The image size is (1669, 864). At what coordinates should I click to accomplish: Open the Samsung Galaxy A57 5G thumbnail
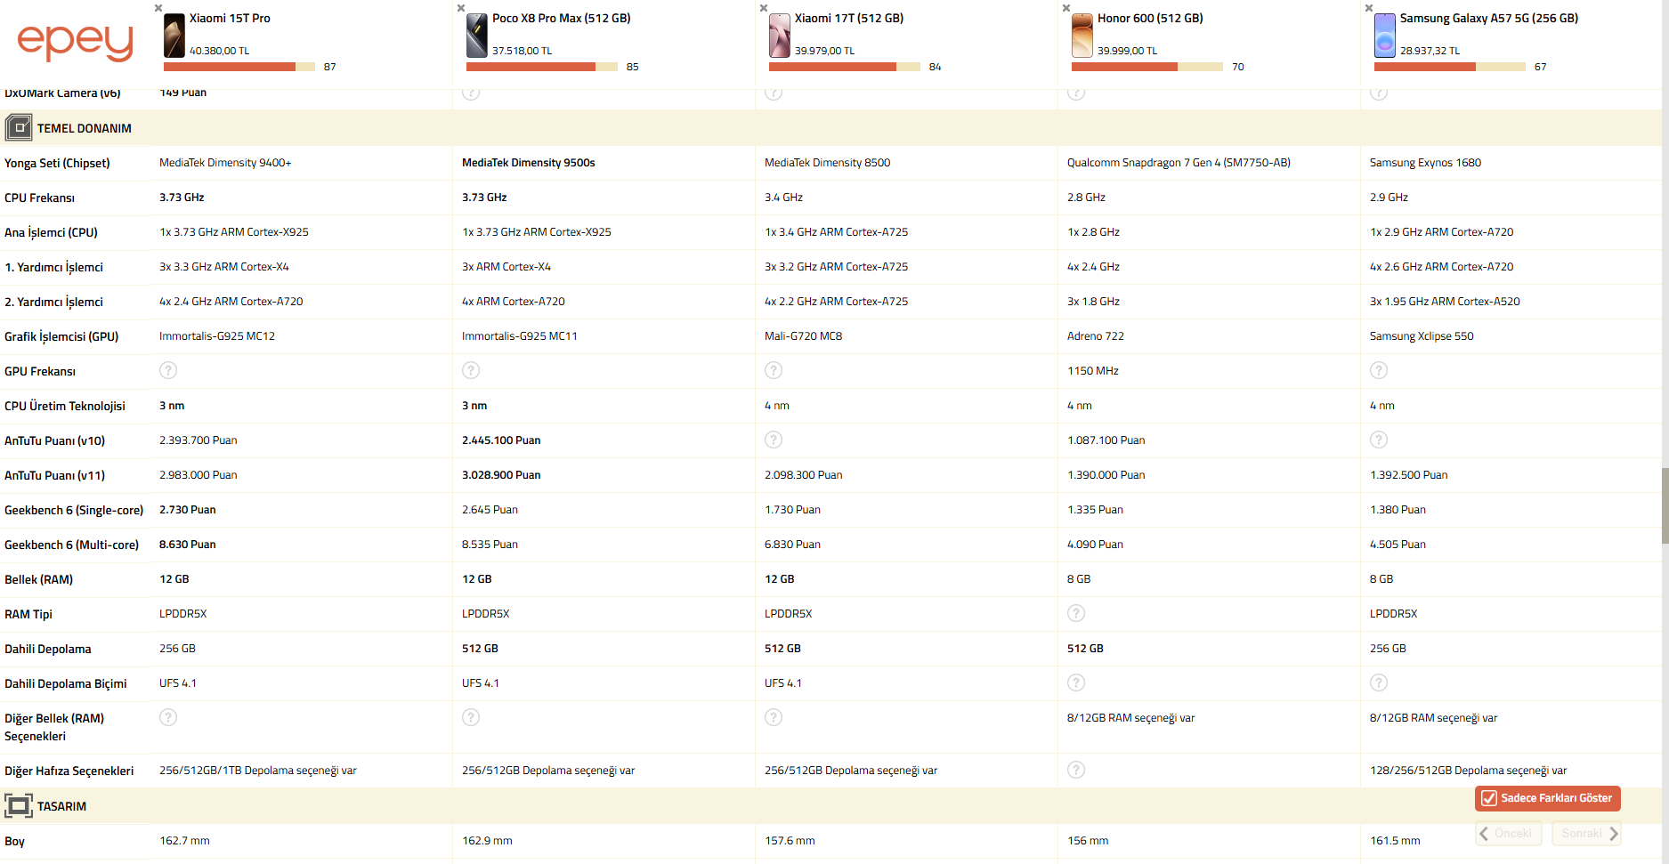pyautogui.click(x=1385, y=36)
